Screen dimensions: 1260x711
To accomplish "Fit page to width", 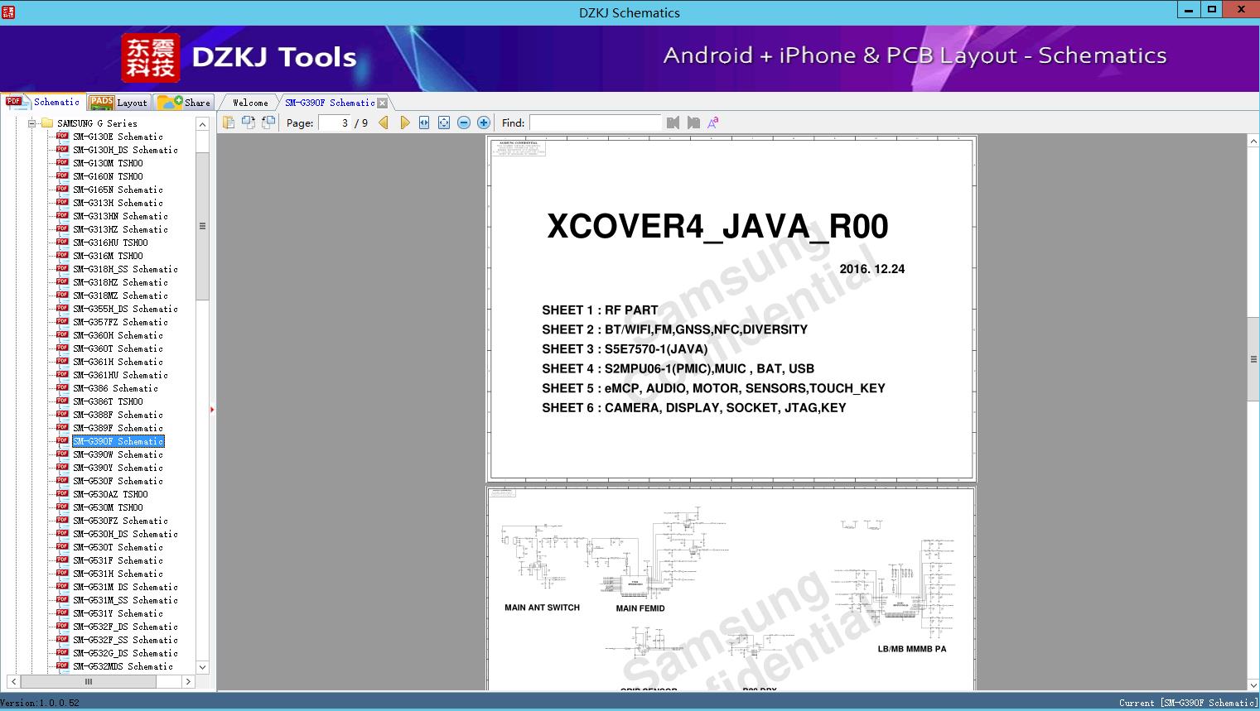I will point(424,123).
